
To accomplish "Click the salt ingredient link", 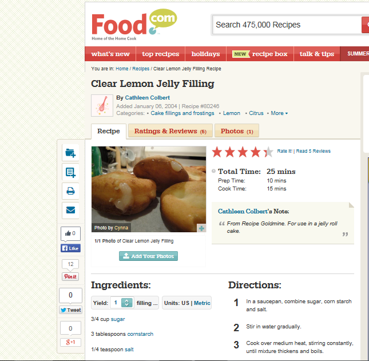I will pos(129,350).
